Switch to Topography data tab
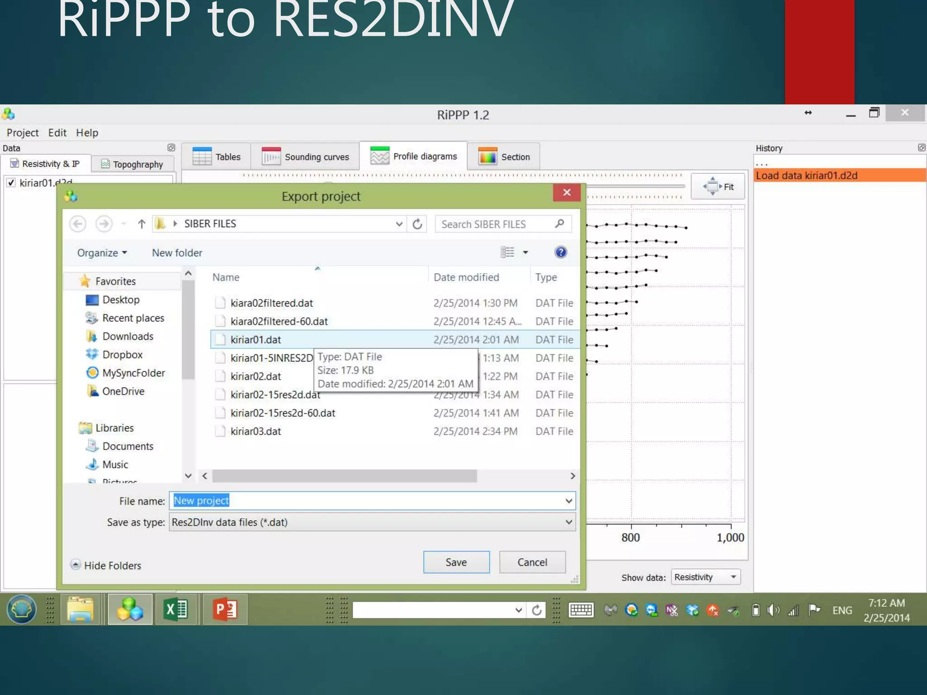The width and height of the screenshot is (927, 695). (132, 164)
